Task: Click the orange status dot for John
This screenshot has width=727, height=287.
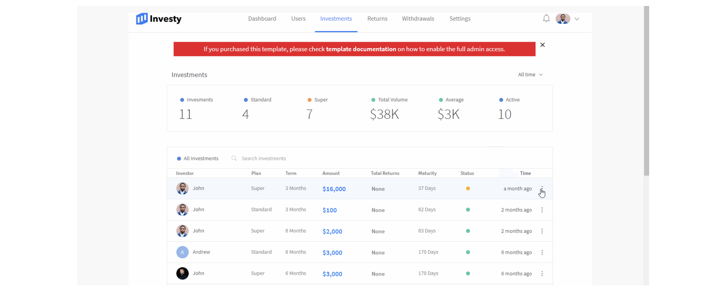Action: pos(468,188)
